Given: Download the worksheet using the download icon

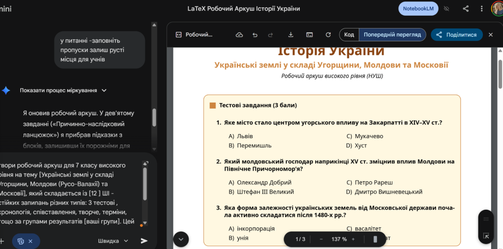Looking at the screenshot, I should pos(291,35).
